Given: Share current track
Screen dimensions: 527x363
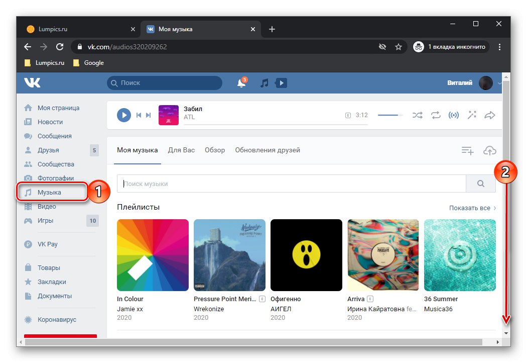Looking at the screenshot, I should click(x=490, y=115).
